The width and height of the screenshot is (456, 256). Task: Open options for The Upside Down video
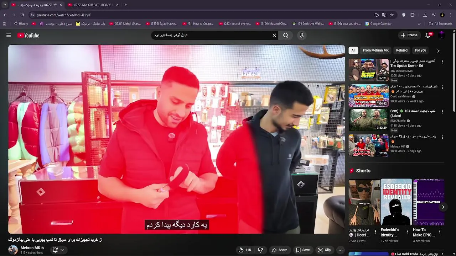(x=442, y=62)
